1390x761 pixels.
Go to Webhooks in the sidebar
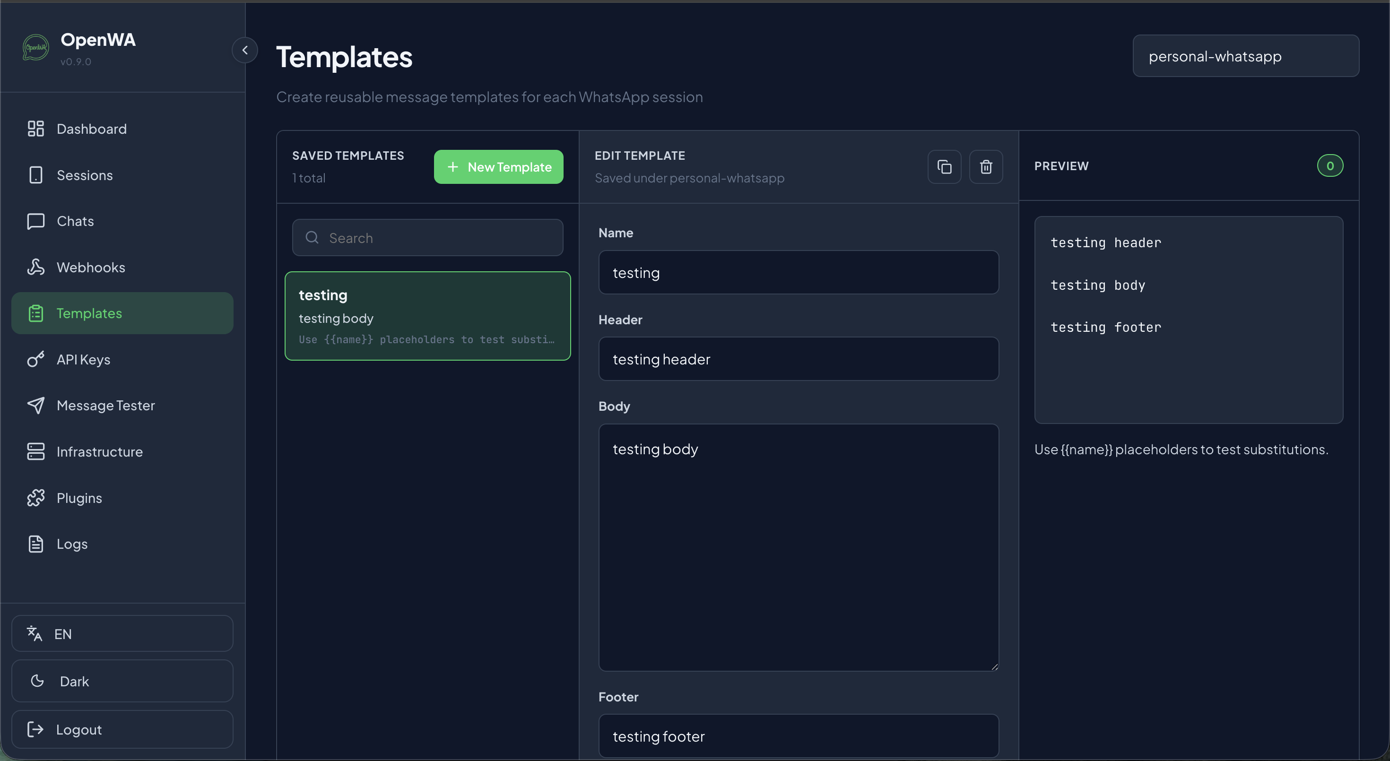(x=122, y=267)
